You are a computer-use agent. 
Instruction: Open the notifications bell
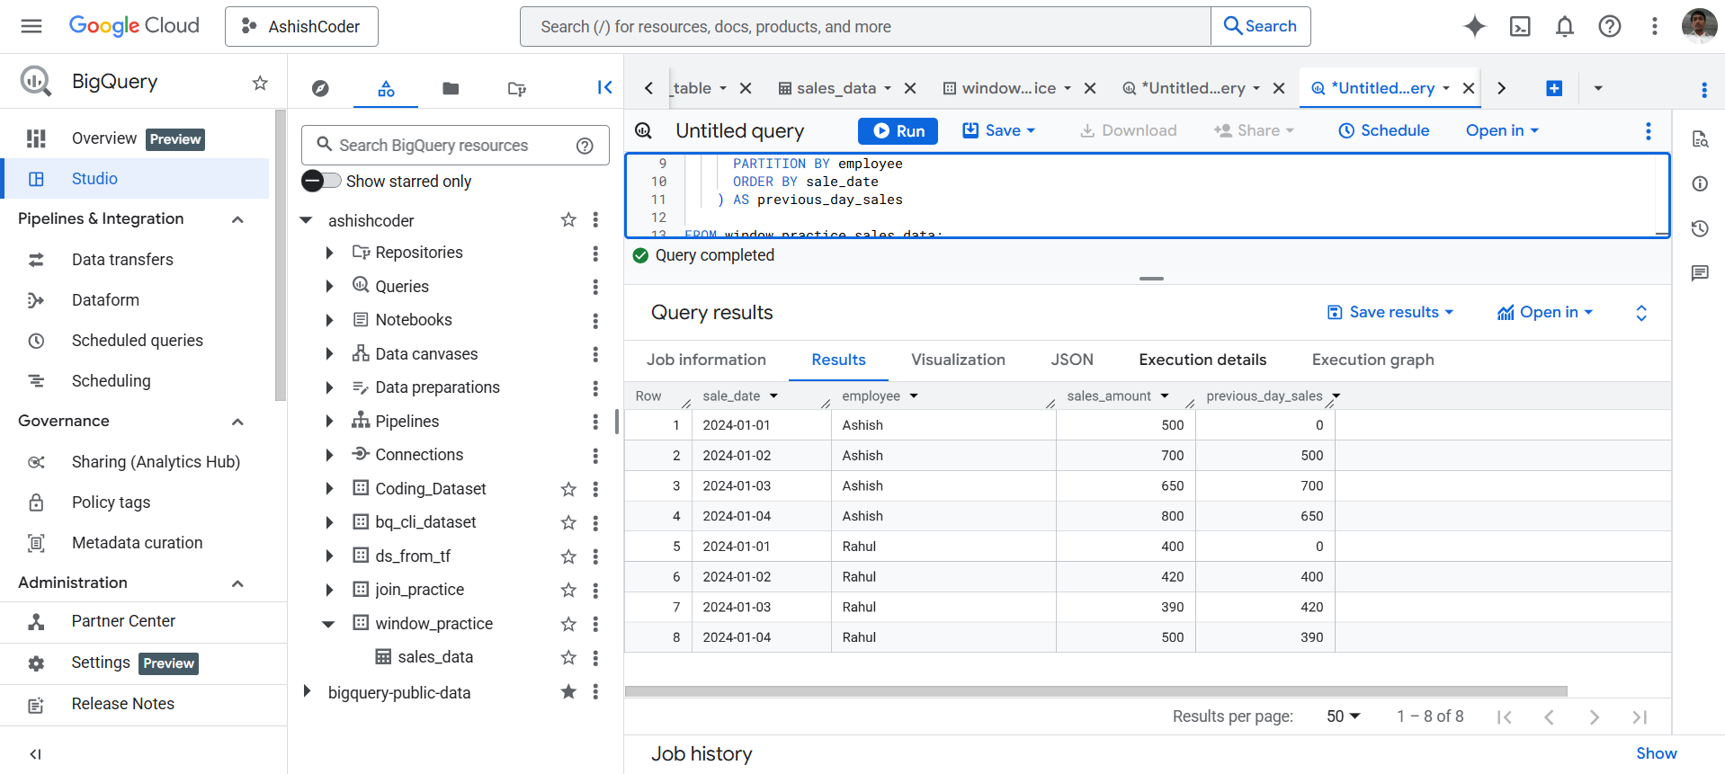(x=1565, y=26)
